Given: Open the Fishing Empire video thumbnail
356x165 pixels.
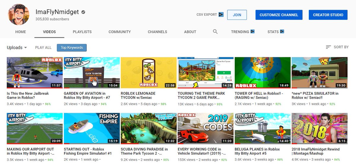Looking at the screenshot, I should point(92,129).
